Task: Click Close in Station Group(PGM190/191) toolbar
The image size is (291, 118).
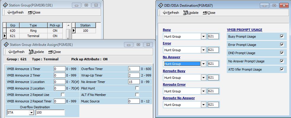Action: [x=34, y=12]
